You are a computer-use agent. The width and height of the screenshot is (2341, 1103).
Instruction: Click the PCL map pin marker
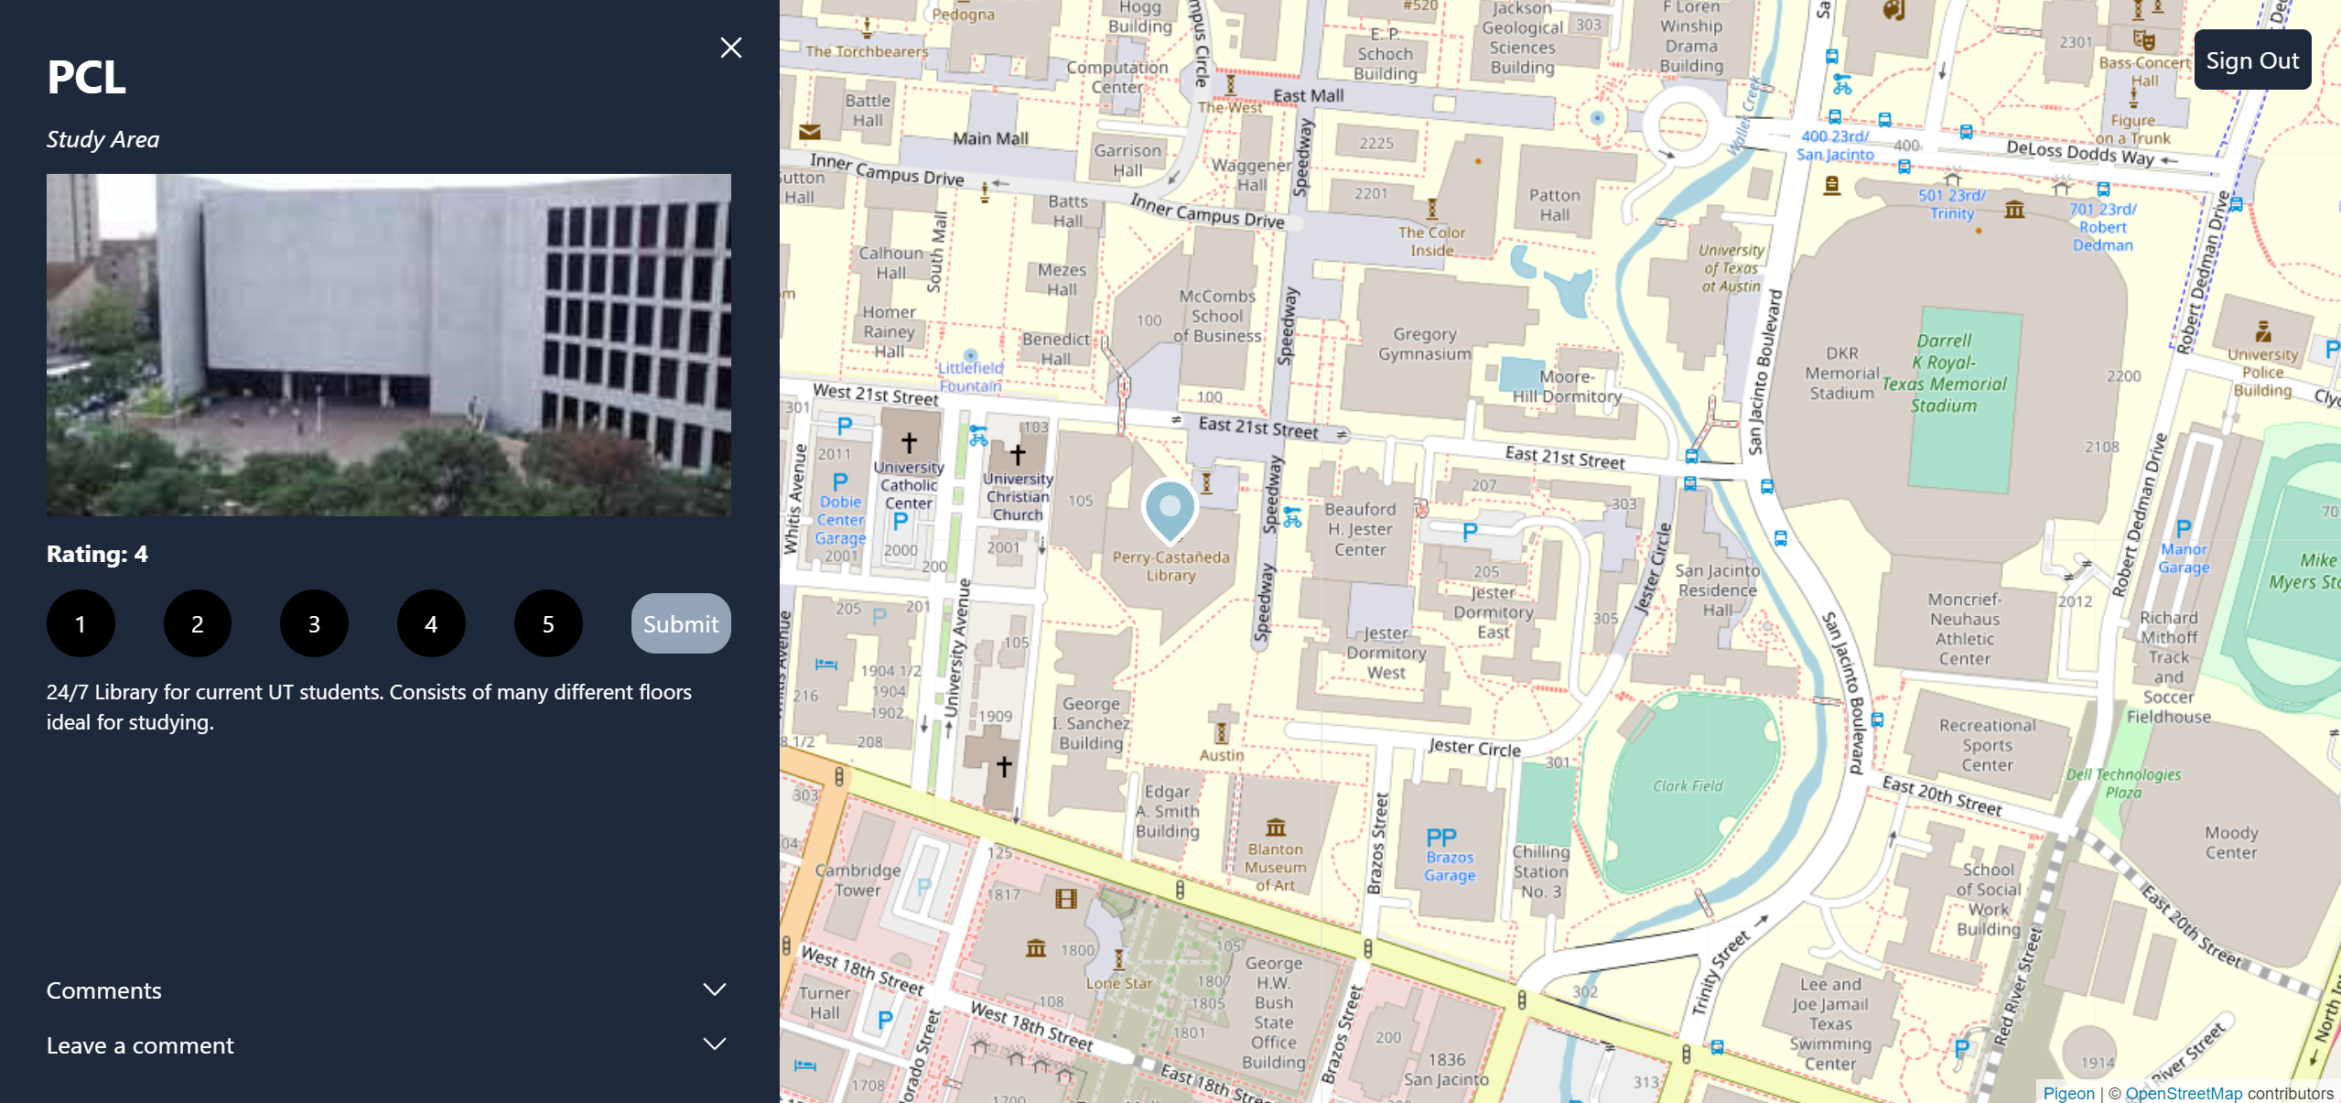[1170, 510]
